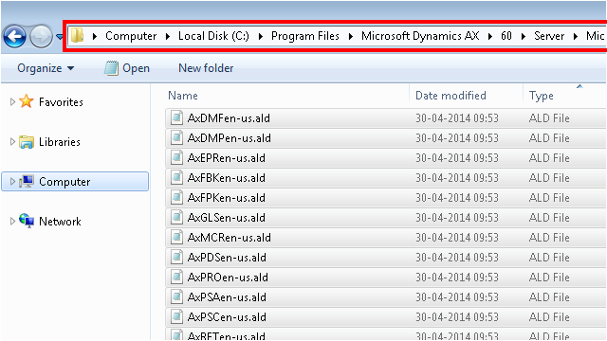Image resolution: width=607 pixels, height=341 pixels.
Task: Select file AxPSAen-us.ald
Action: (227, 297)
